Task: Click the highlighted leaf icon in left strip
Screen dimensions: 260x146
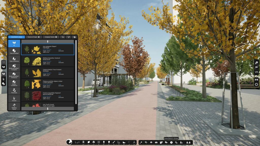Action: click(4, 67)
